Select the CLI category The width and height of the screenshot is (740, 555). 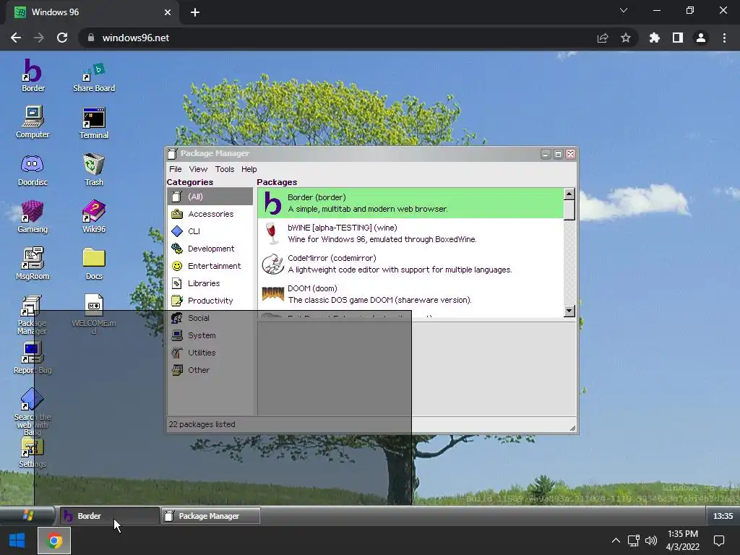[210, 231]
